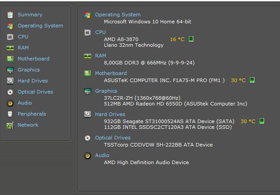The width and height of the screenshot is (280, 195).
Task: Click the green status icon beside hard drive temperature
Action: [261, 121]
